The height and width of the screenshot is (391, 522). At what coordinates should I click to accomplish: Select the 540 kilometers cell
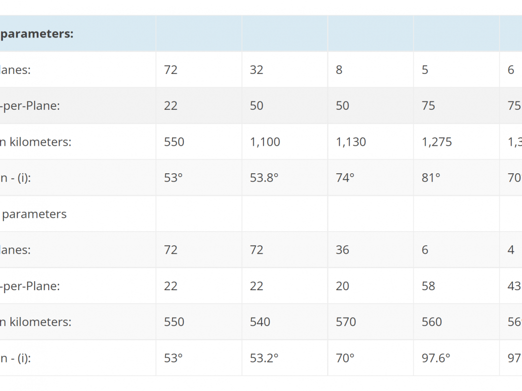pyautogui.click(x=285, y=322)
